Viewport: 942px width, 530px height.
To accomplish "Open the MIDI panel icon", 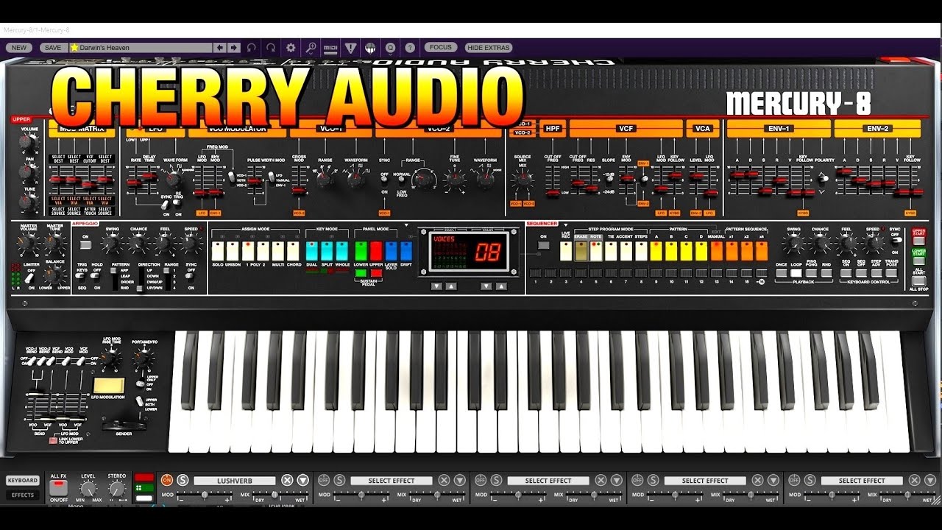I will click(331, 48).
